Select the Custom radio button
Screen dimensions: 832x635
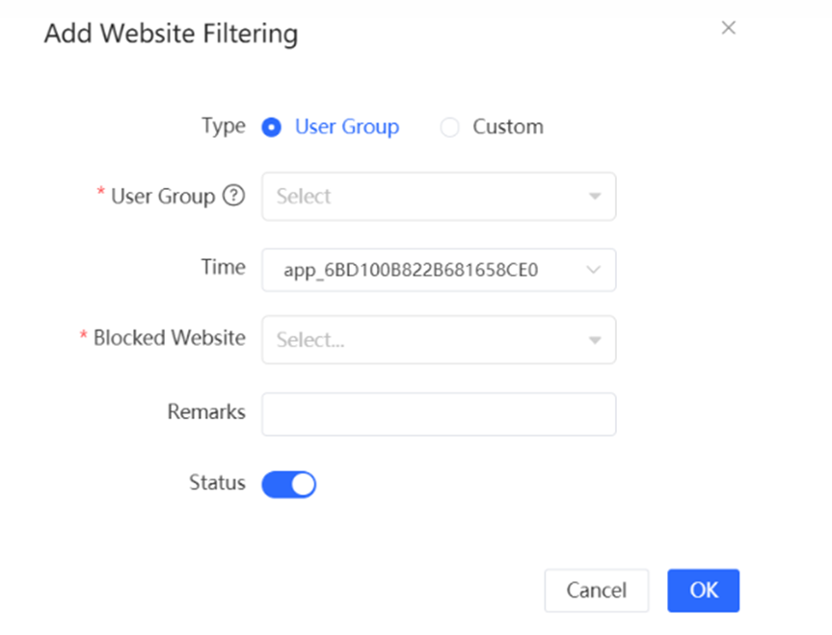point(449,127)
